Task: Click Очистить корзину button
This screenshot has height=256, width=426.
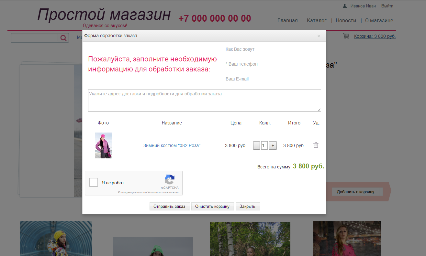Action: tap(212, 206)
